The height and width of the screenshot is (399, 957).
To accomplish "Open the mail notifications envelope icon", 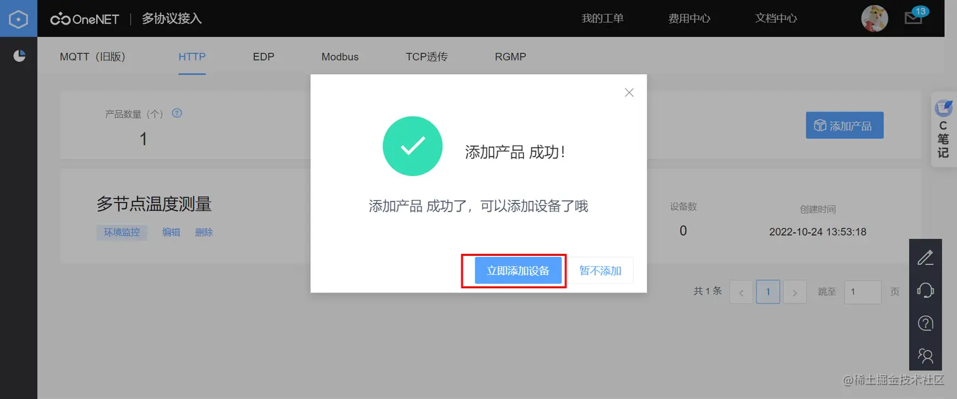I will point(913,18).
